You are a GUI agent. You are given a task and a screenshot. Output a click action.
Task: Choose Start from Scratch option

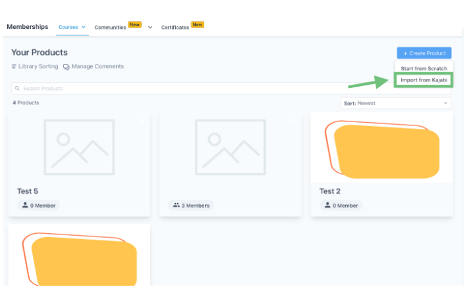click(x=424, y=68)
